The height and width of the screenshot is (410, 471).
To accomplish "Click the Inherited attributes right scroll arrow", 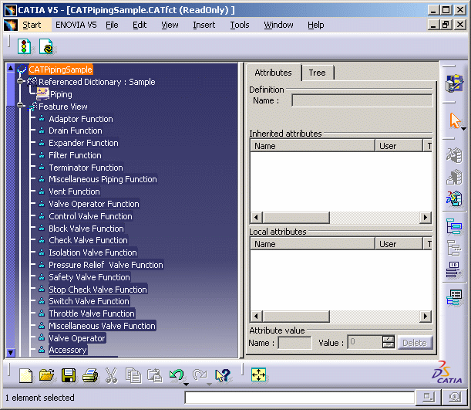I will pyautogui.click(x=426, y=217).
